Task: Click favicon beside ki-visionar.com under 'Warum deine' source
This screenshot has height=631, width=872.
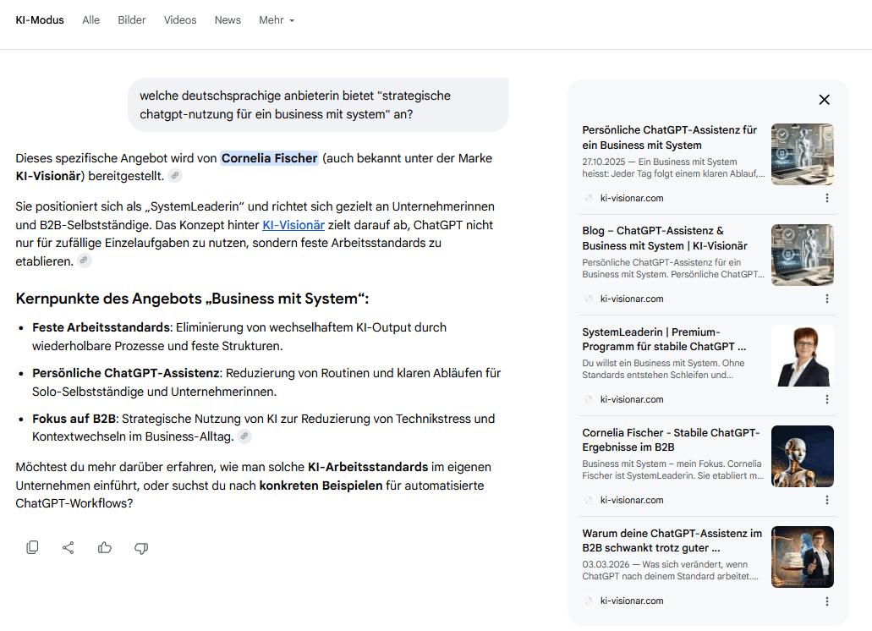Action: click(589, 601)
